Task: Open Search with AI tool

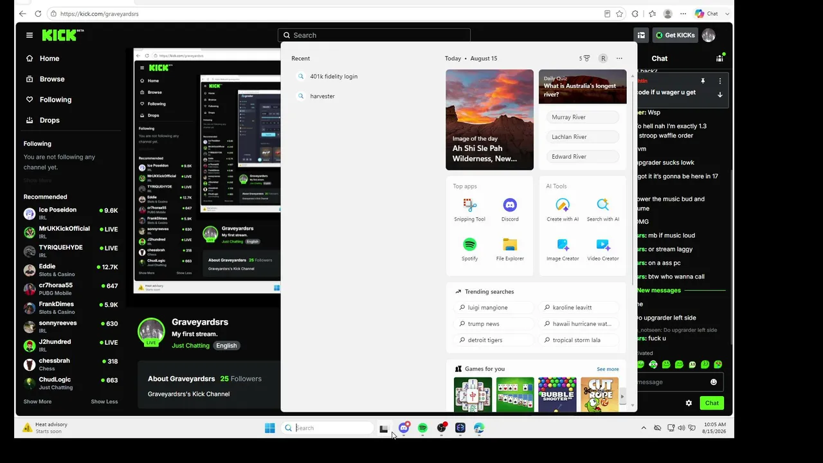Action: (x=603, y=210)
